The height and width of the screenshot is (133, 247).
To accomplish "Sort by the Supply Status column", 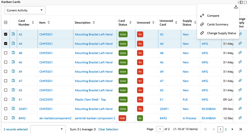I will (x=195, y=22).
